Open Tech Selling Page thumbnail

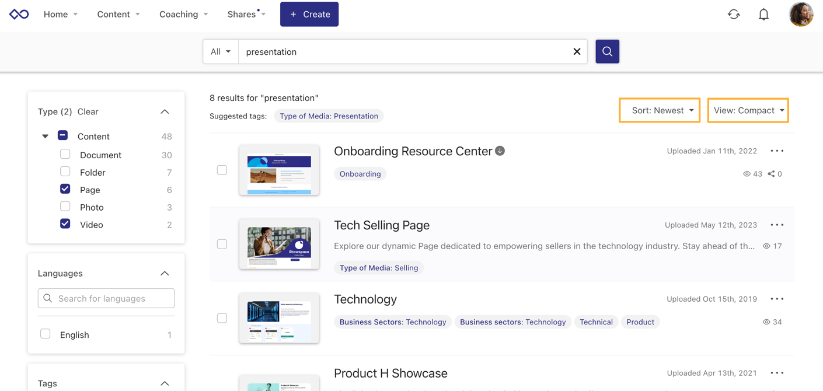279,244
